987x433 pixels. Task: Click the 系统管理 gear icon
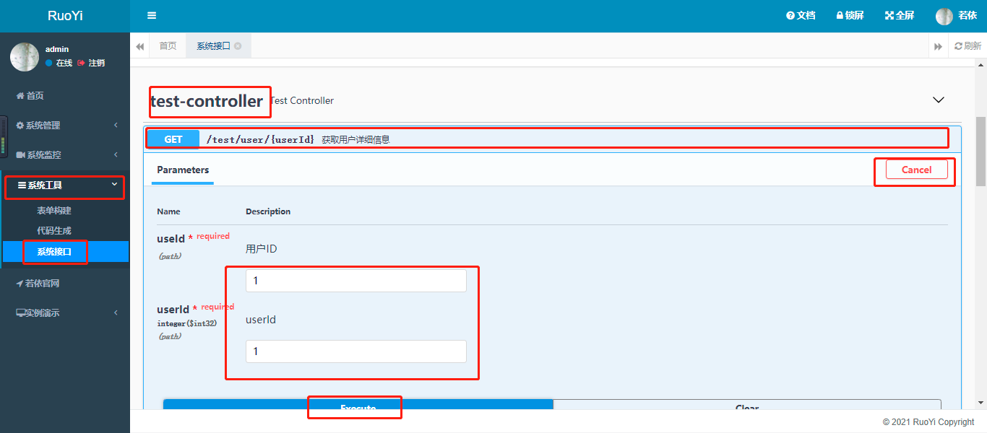20,126
